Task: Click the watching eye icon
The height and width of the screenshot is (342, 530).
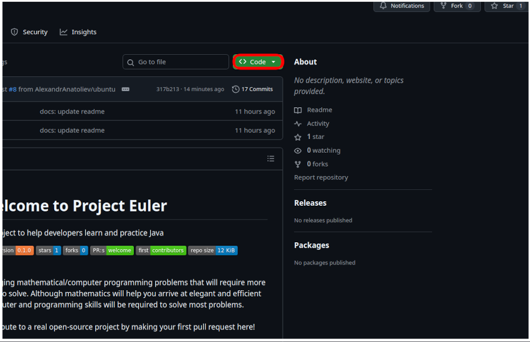Action: [297, 150]
